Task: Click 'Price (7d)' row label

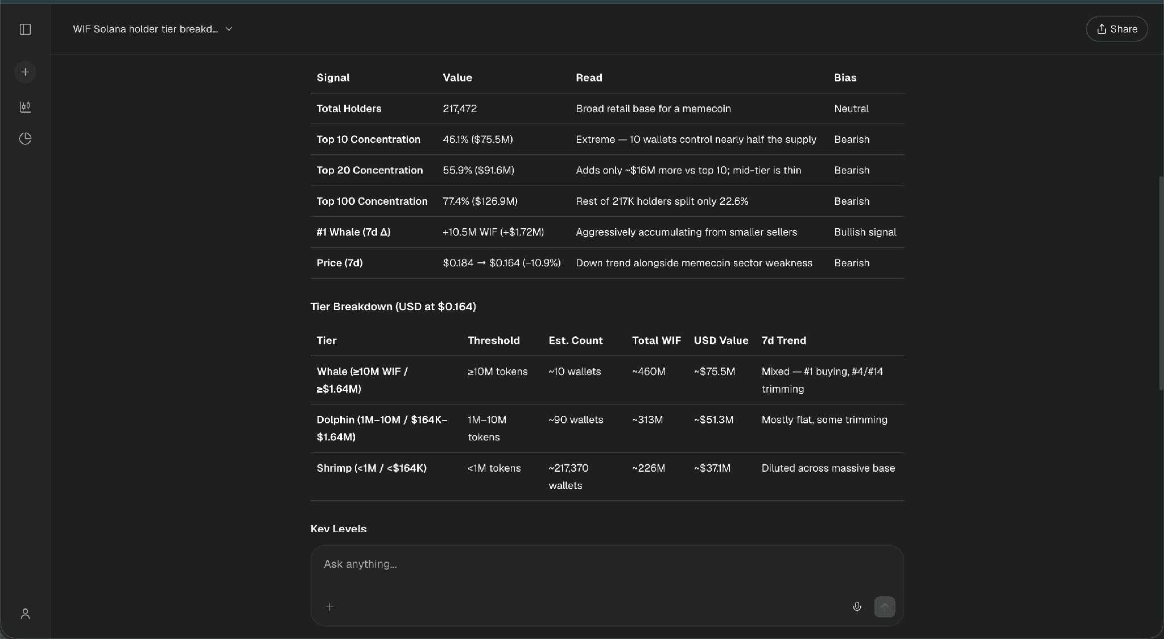Action: [340, 263]
